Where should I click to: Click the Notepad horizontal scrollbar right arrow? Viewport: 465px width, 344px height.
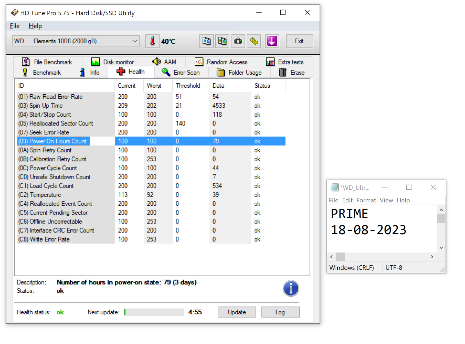[x=432, y=257]
